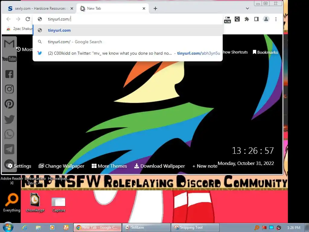Toggle the Chrome side panel icon

[x=256, y=19]
